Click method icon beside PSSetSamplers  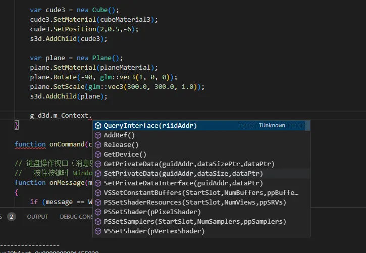[98, 221]
